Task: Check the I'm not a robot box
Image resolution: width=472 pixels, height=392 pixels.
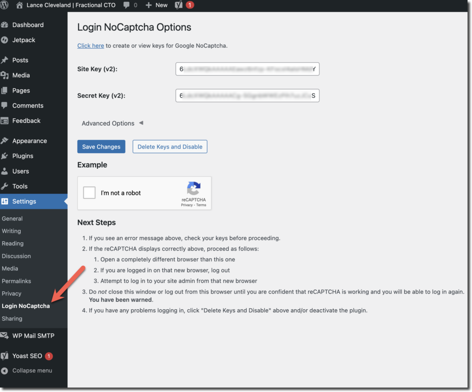Action: (x=89, y=193)
